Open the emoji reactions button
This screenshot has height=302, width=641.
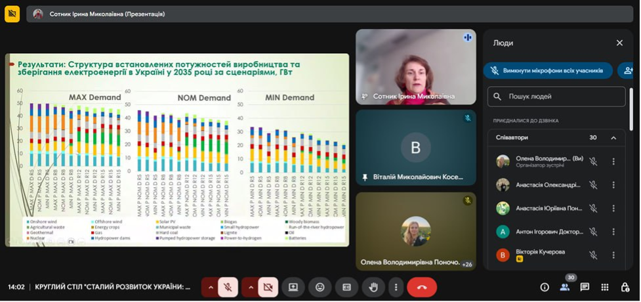tap(320, 287)
